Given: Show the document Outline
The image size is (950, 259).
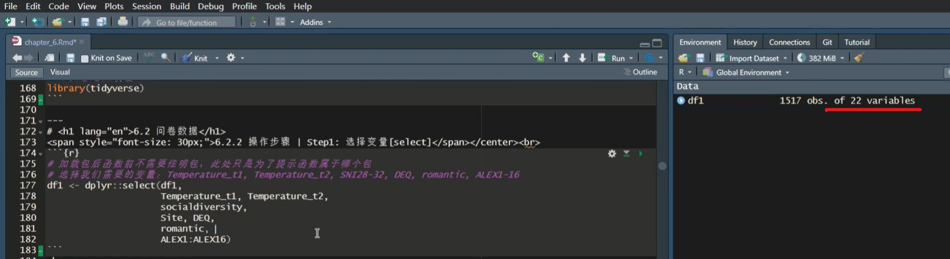Looking at the screenshot, I should pos(641,72).
